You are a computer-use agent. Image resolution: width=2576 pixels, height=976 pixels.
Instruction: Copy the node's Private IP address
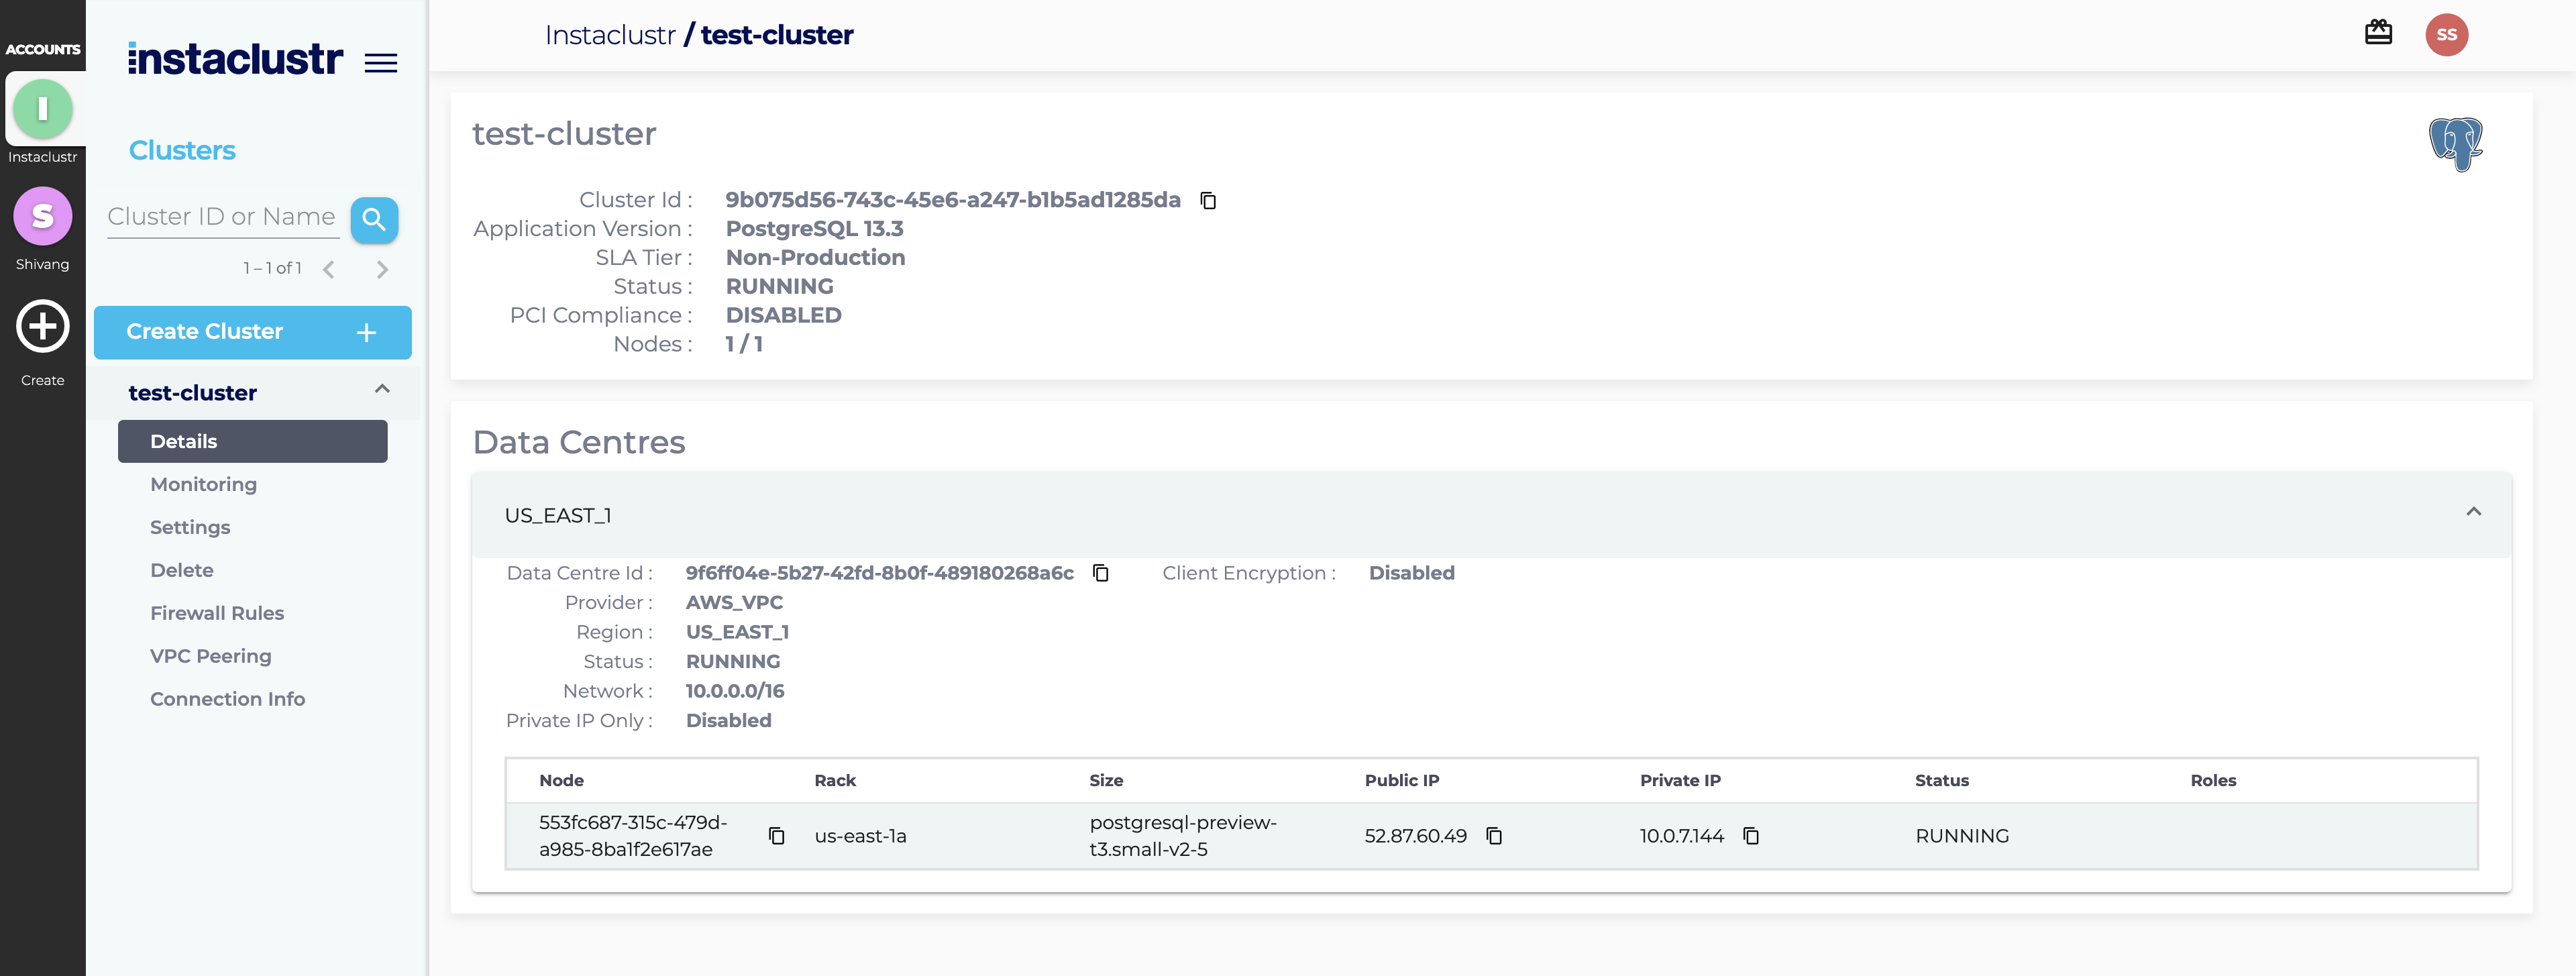pyautogui.click(x=1751, y=836)
